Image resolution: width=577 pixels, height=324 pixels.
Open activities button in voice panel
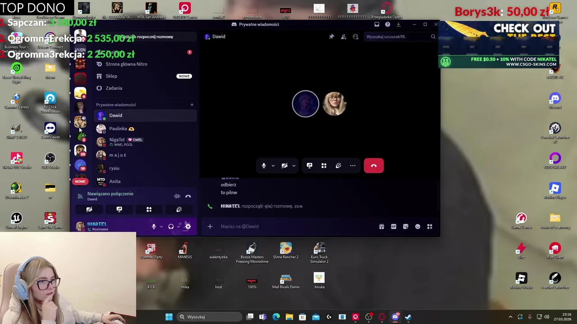pyautogui.click(x=149, y=209)
